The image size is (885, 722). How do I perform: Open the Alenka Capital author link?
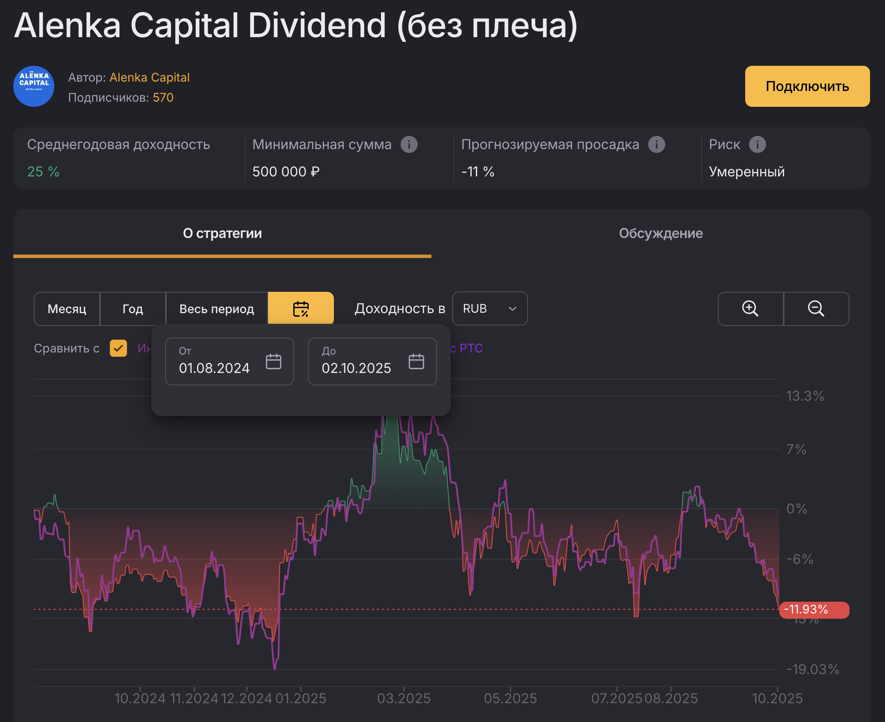149,77
